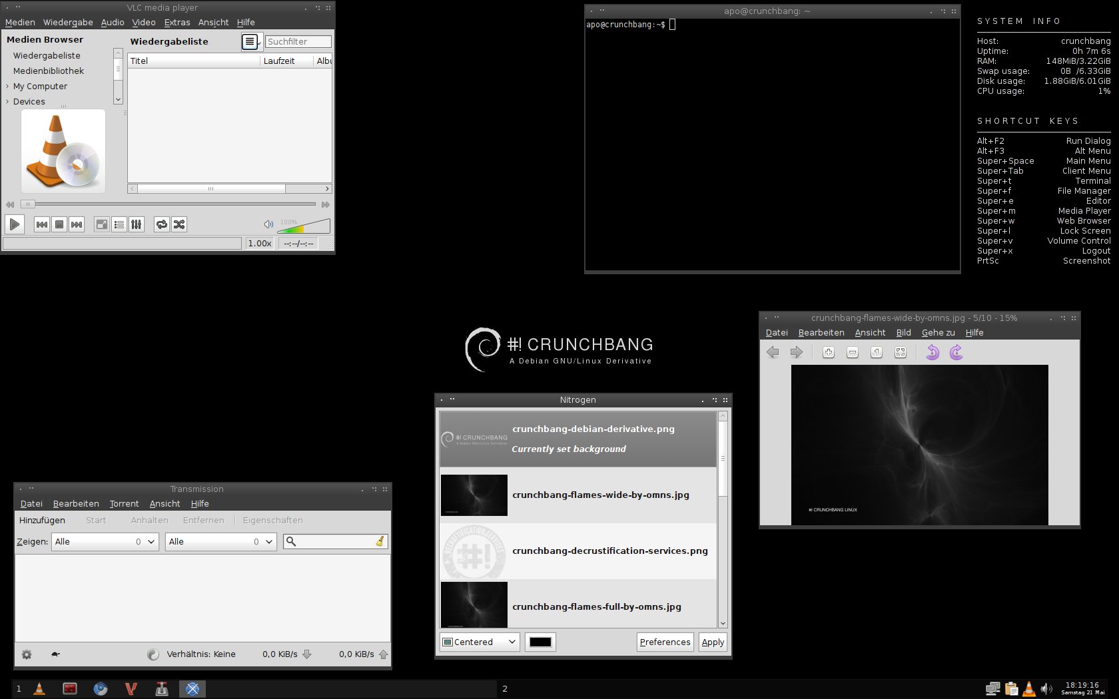Click normal size (1:1) button in image viewer
The image size is (1119, 699).
point(877,353)
